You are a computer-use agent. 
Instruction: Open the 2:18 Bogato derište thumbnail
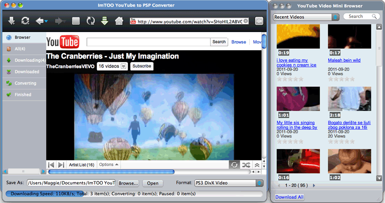pos(349,99)
